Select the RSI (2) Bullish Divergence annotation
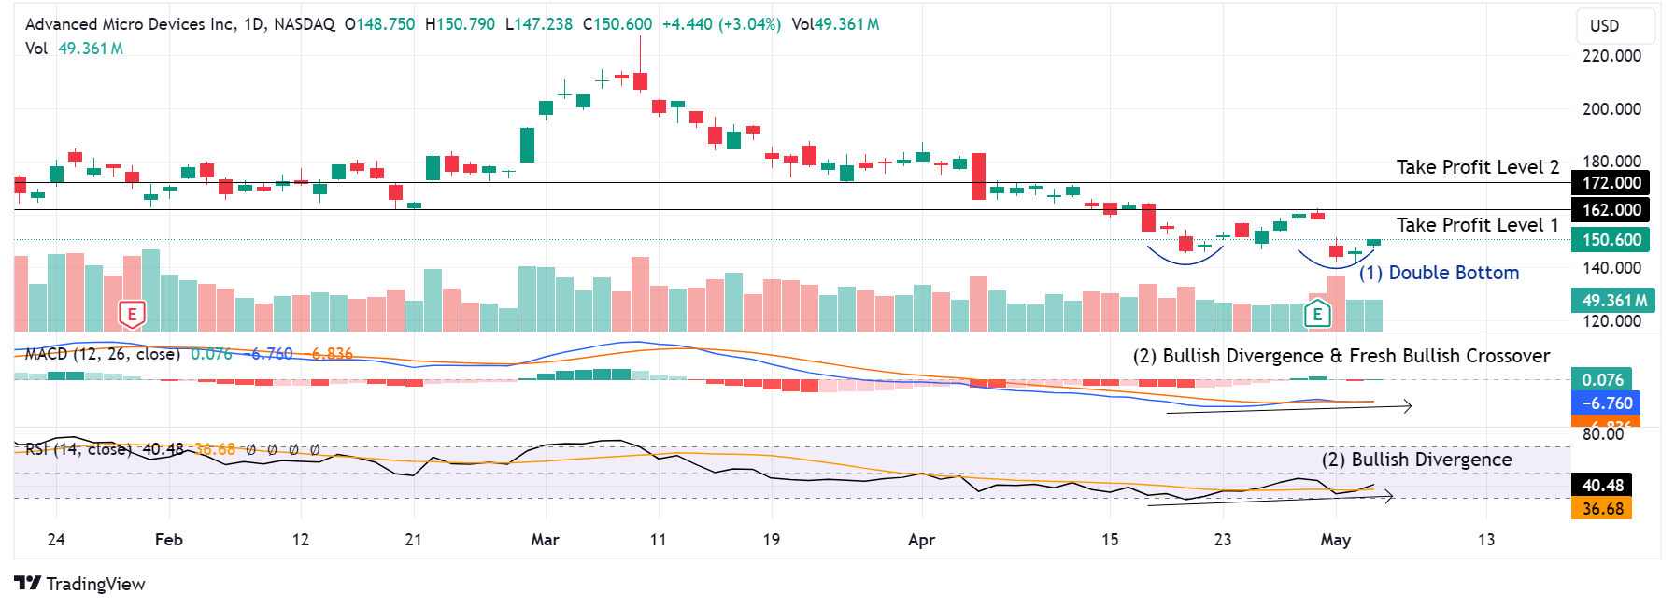 1416,460
